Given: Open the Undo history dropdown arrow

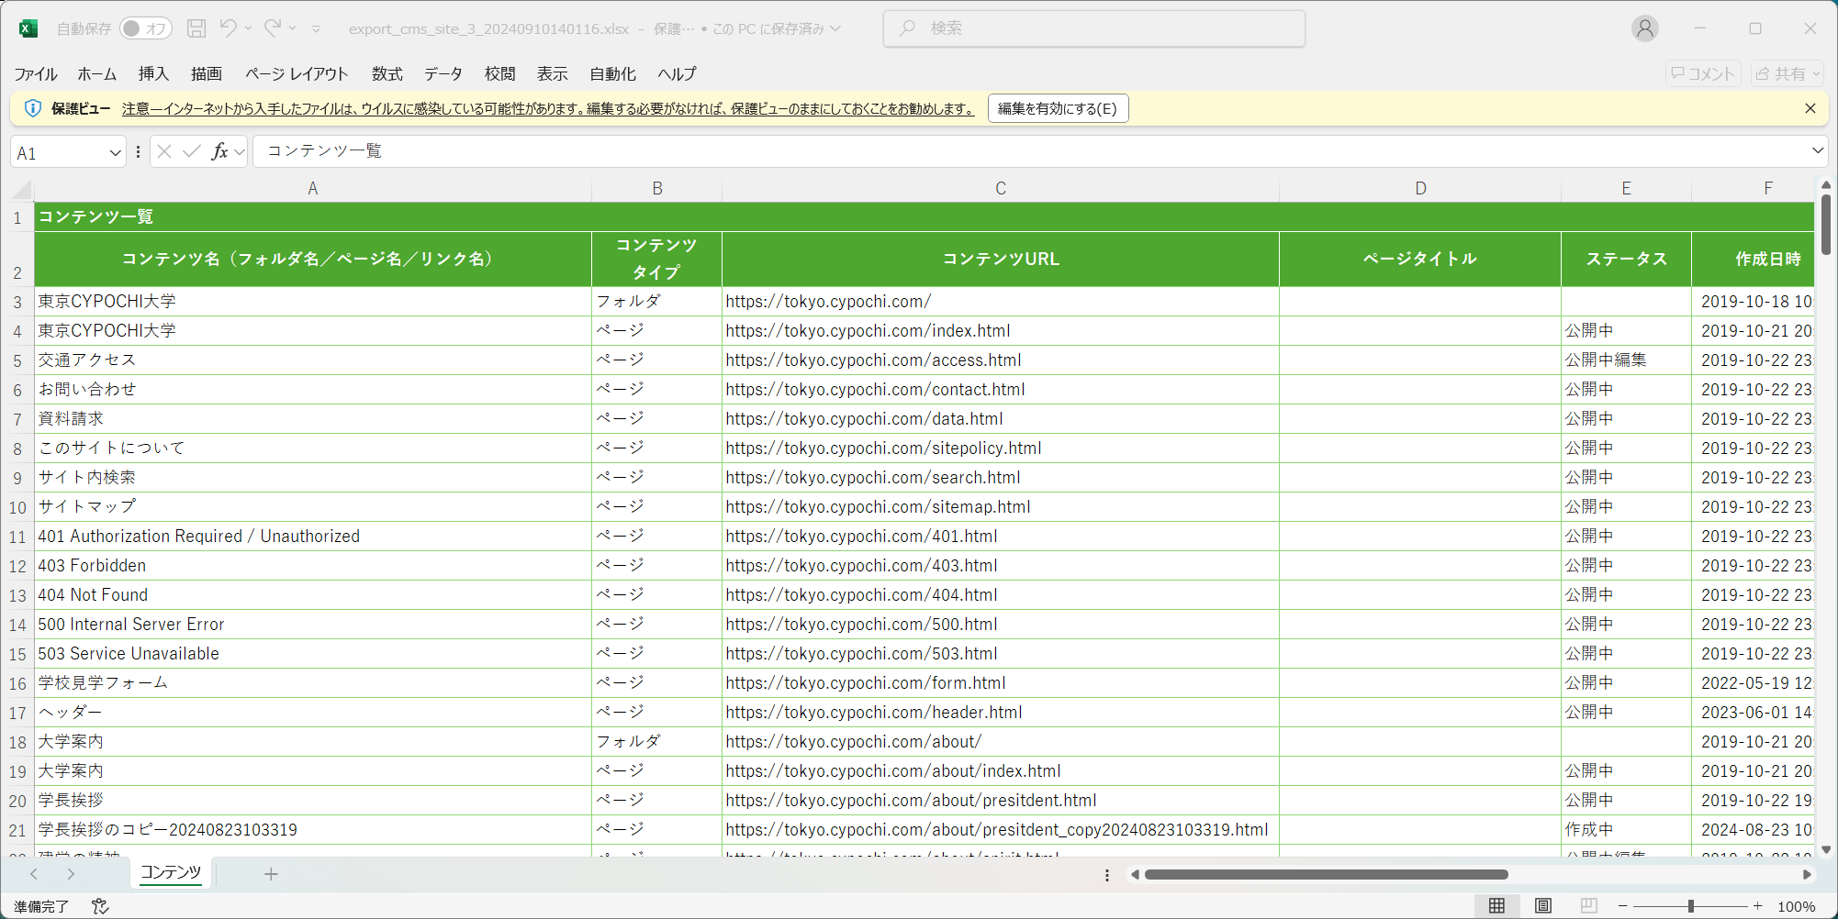Looking at the screenshot, I should (x=249, y=28).
